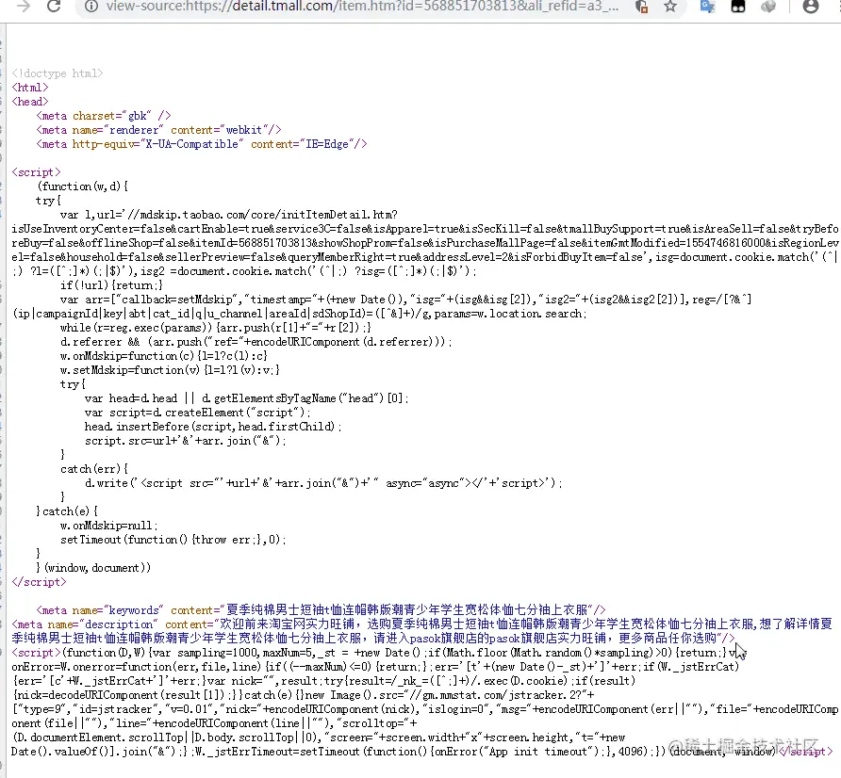Click the 'App init timeout' line
This screenshot has height=778, width=841.
(x=421, y=752)
